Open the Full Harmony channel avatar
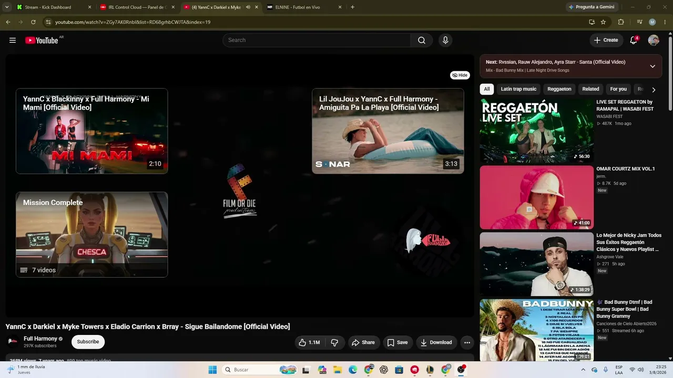The image size is (673, 378). (x=13, y=342)
